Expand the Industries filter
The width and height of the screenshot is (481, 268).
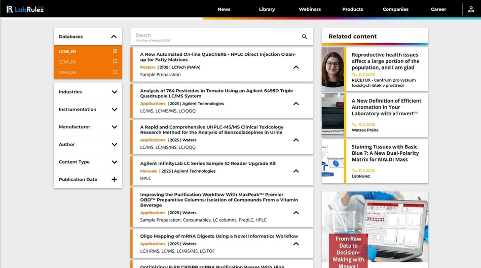pyautogui.click(x=114, y=92)
